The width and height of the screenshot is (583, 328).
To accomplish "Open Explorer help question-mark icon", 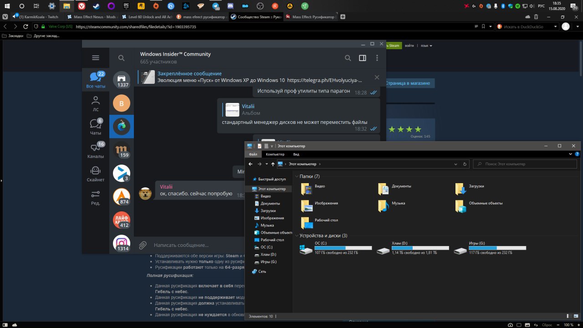I will (576, 154).
